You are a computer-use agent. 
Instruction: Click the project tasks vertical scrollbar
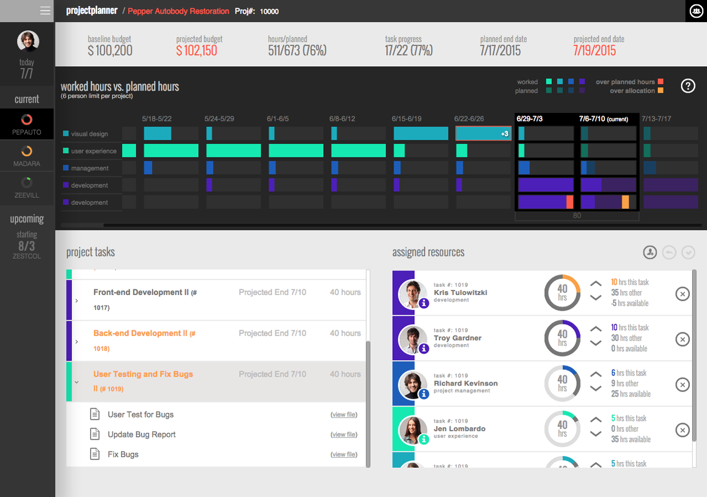pyautogui.click(x=368, y=404)
